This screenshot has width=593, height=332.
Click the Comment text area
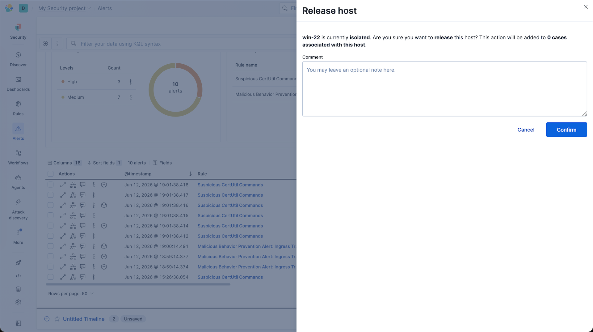(x=444, y=89)
